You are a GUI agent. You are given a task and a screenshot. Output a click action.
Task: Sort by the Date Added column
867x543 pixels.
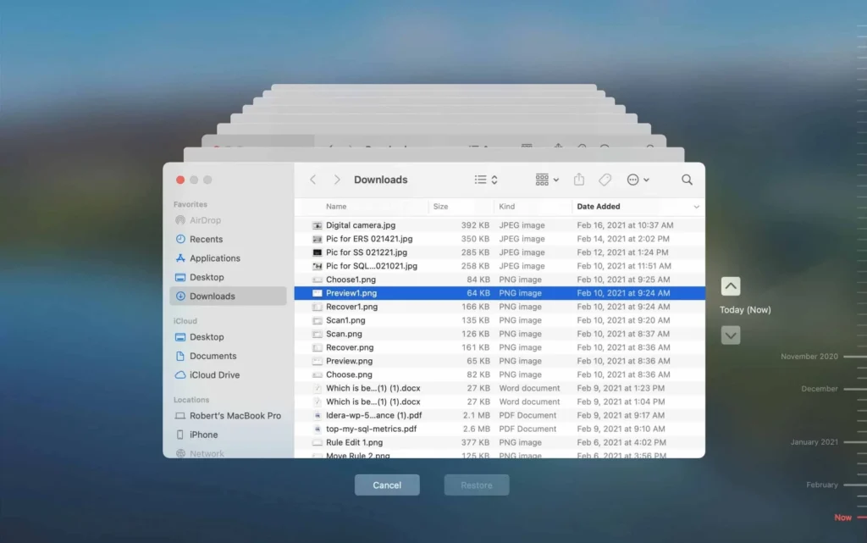tap(599, 206)
